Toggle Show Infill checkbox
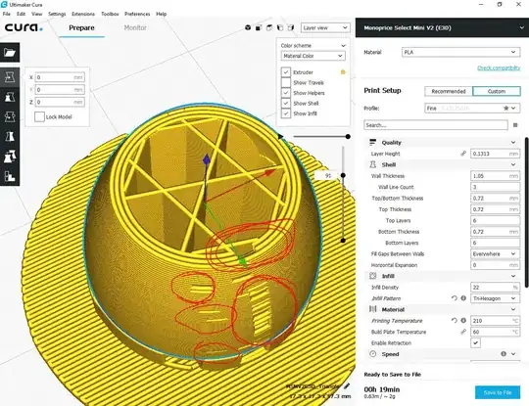This screenshot has width=529, height=406. pos(286,113)
